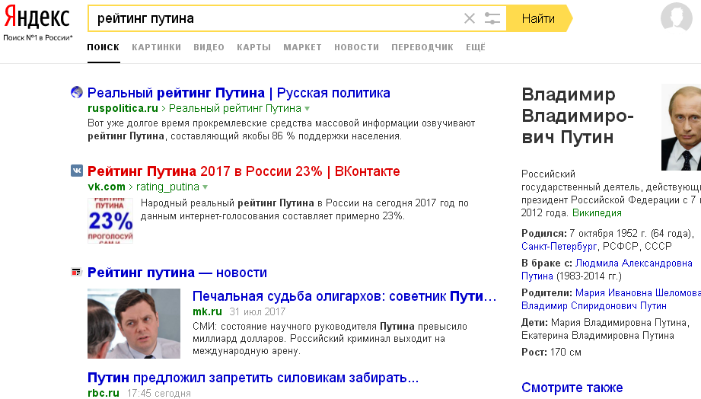Image resolution: width=701 pixels, height=399 pixels.
Task: Click the 17:45 сегодня timestamp
Action: [x=159, y=393]
